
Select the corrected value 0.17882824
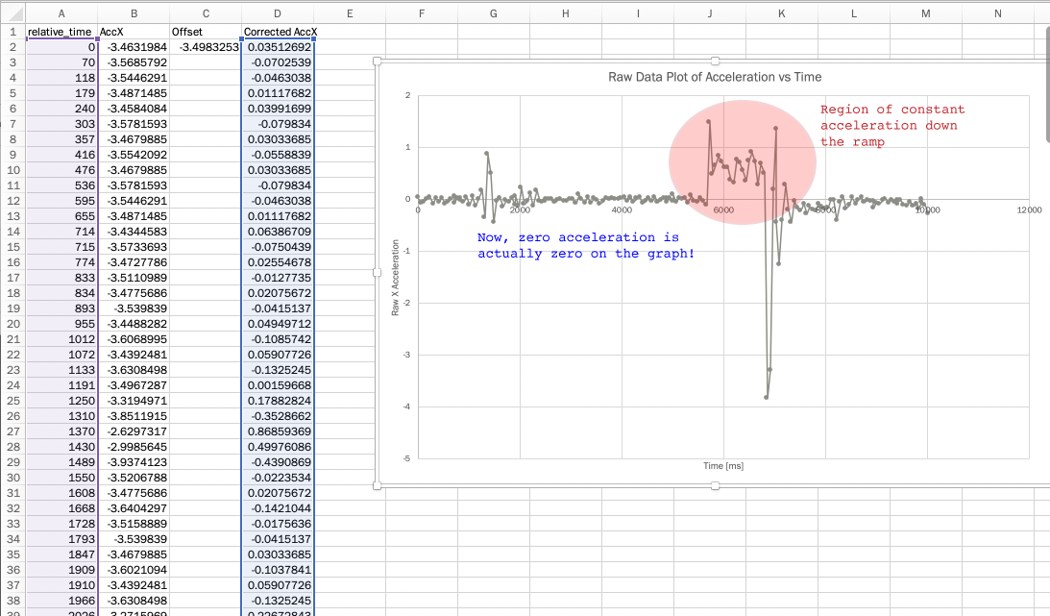(x=278, y=401)
